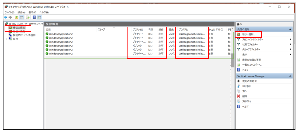
Task: Sort by the プロファイル column header
Action: click(x=138, y=30)
